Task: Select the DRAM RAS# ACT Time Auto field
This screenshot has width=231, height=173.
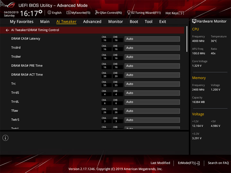Action: pos(152,75)
